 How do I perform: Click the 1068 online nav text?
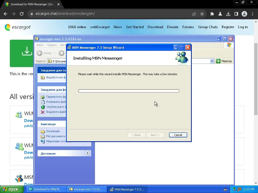point(77,27)
